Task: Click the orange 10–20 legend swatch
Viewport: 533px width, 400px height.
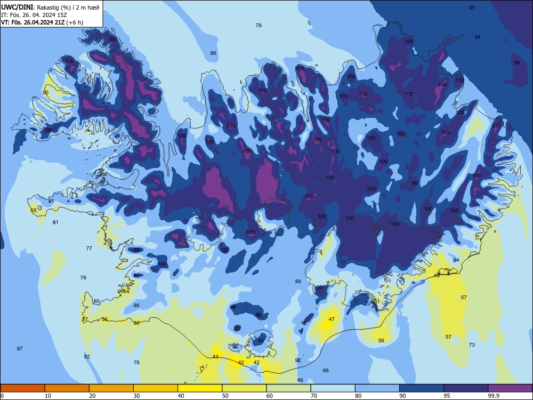Action: point(67,388)
